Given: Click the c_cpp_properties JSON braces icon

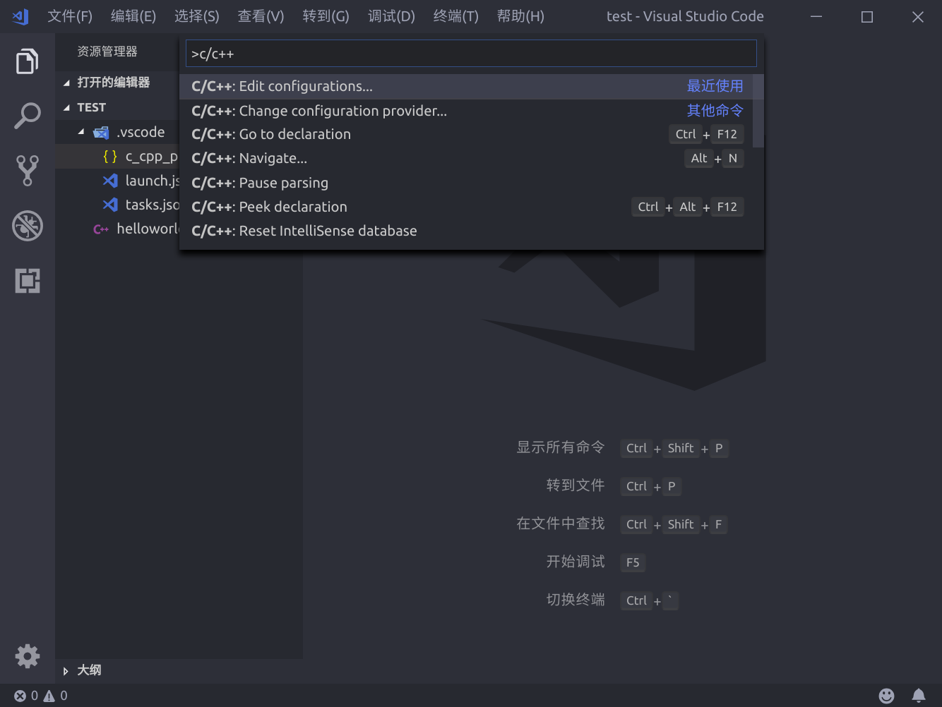Looking at the screenshot, I should 110,157.
